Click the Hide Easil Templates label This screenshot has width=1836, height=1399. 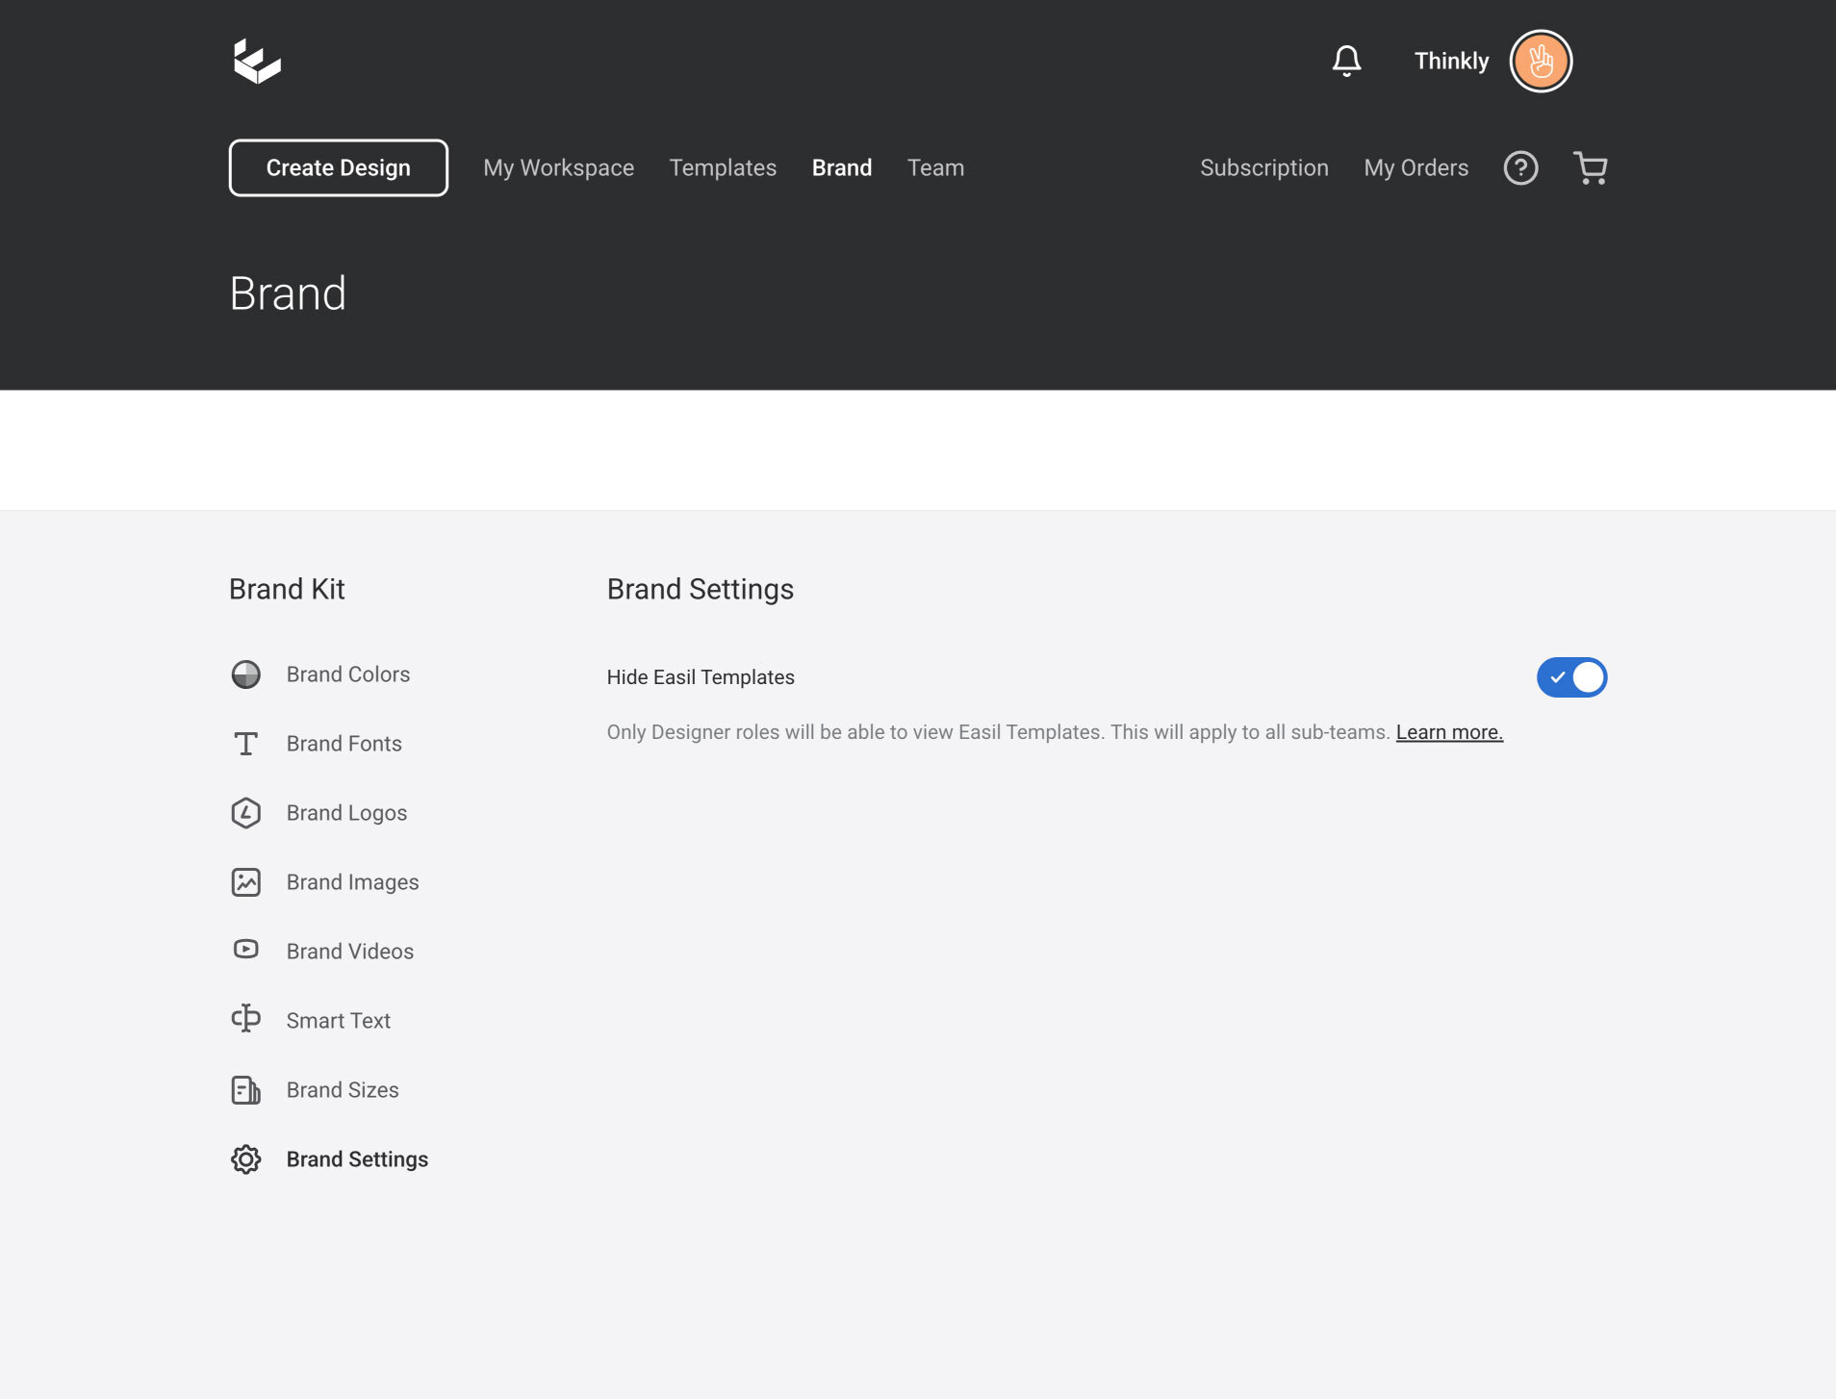(701, 677)
